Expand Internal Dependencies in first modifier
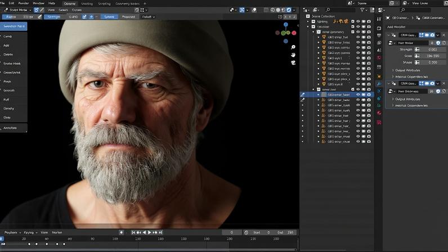Image resolution: width=448 pixels, height=252 pixels. tap(409, 76)
